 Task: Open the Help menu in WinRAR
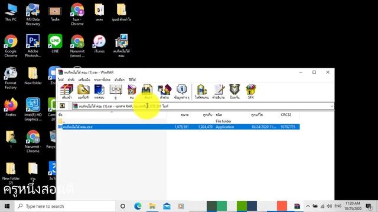click(132, 79)
